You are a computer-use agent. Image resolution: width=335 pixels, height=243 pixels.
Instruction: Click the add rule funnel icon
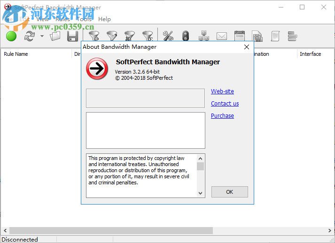tap(94, 36)
